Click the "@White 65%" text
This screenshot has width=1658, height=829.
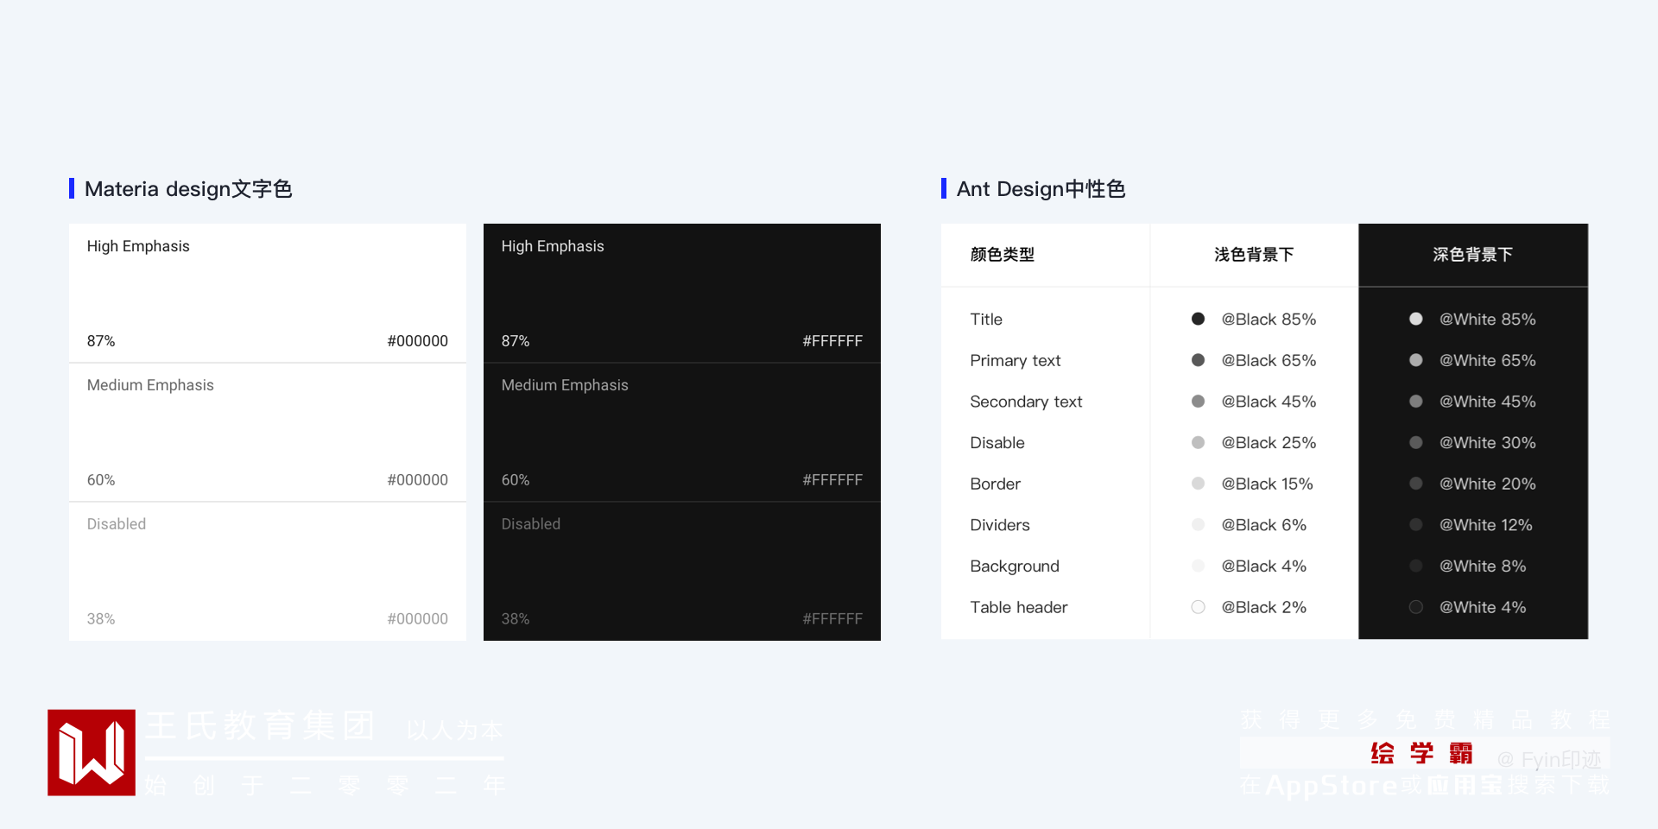point(1488,361)
